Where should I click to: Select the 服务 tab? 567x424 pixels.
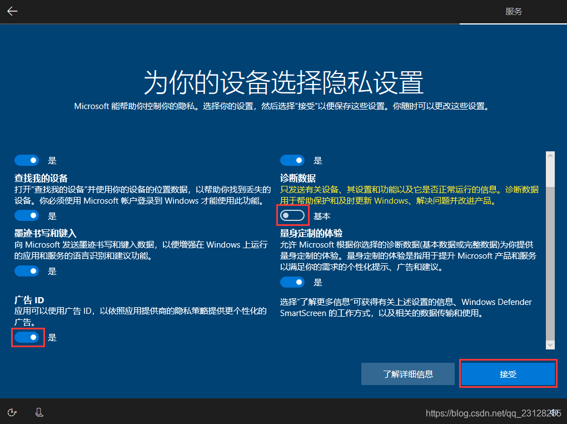[514, 12]
